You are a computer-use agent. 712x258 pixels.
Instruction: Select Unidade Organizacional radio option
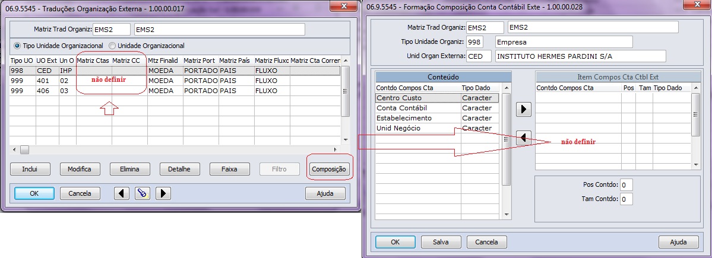coord(112,46)
